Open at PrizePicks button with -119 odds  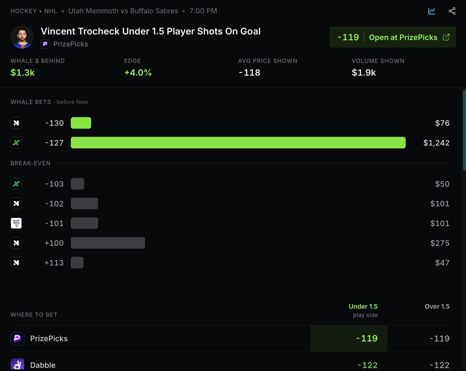coord(393,37)
